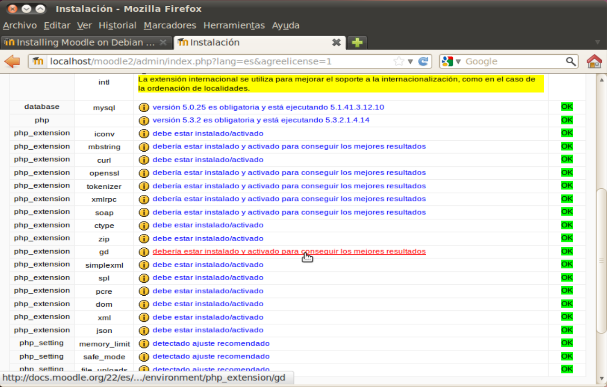
Task: Click the info icon beside the openssl message
Action: pyautogui.click(x=144, y=173)
